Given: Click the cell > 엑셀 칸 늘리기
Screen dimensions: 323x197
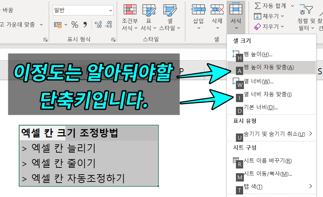Looking at the screenshot, I should (x=89, y=148).
